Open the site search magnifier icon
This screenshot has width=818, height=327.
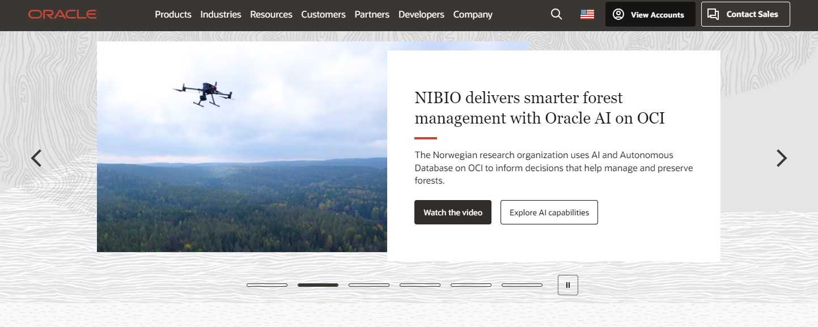[x=557, y=14]
